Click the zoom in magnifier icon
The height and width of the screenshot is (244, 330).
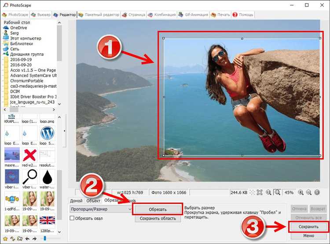(x=301, y=192)
